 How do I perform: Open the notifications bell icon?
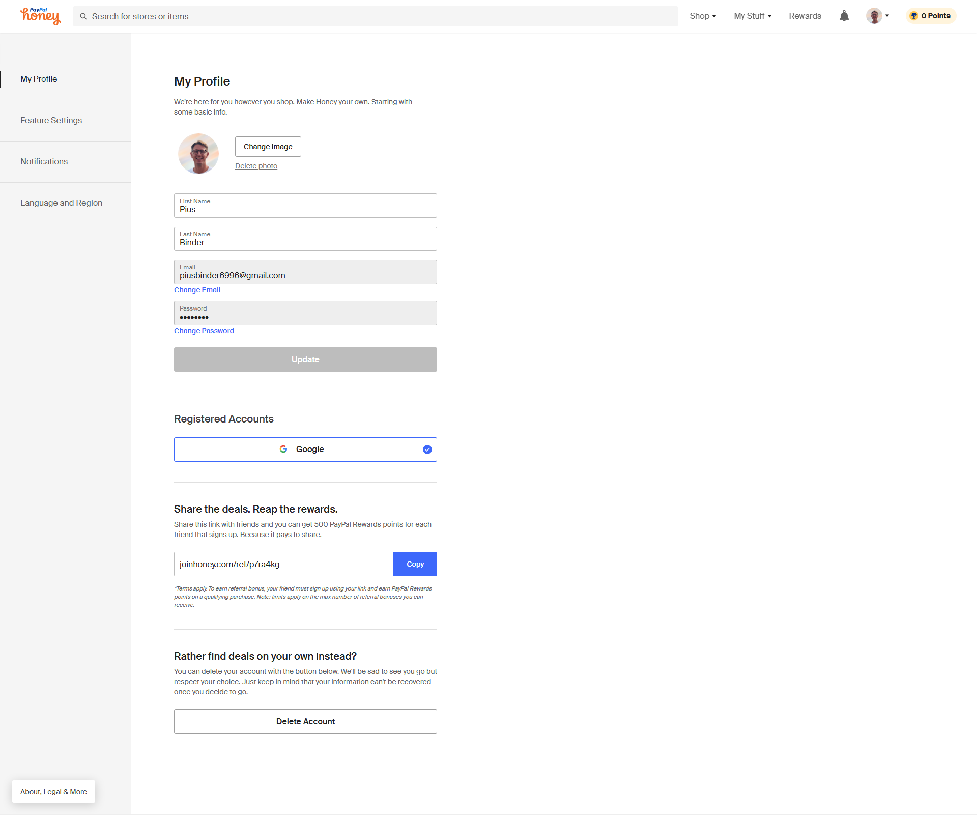[x=844, y=16]
